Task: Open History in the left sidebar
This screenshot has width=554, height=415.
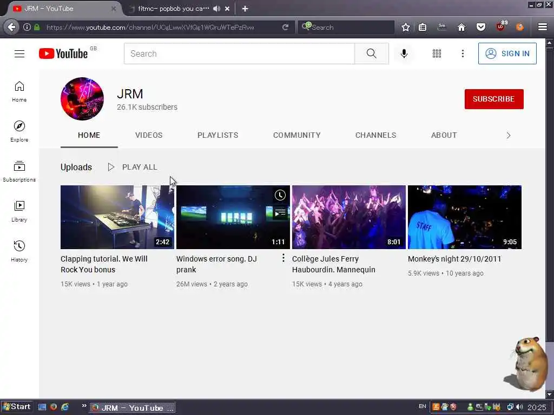Action: (19, 251)
